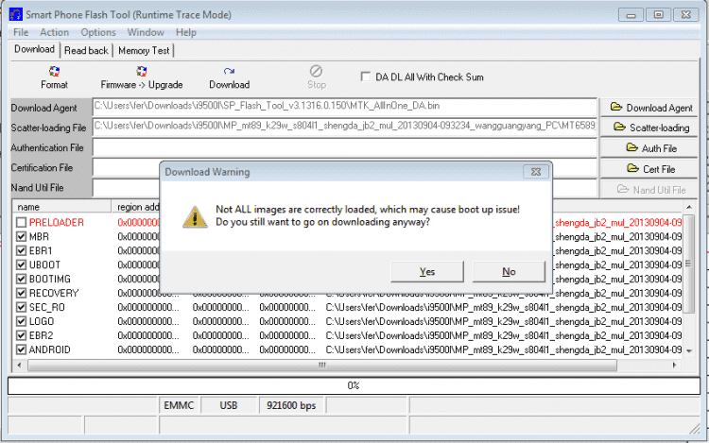Click the 921600 bps status cell

pos(291,405)
